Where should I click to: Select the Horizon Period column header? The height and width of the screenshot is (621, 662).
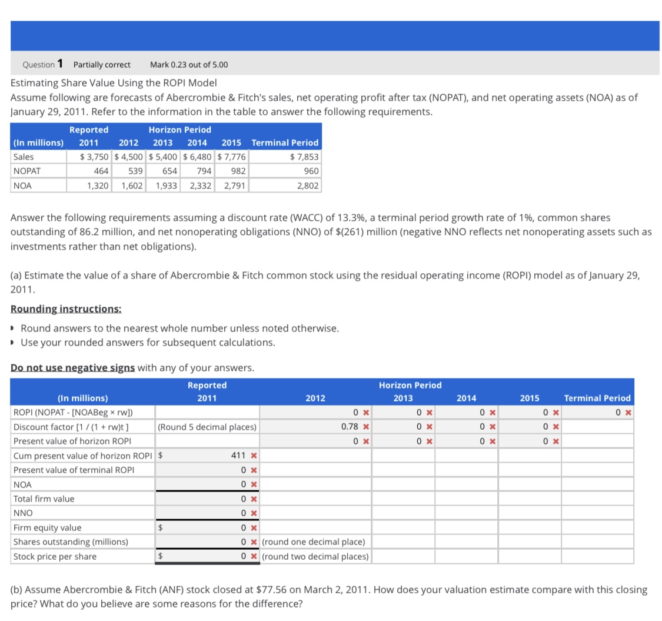410,385
